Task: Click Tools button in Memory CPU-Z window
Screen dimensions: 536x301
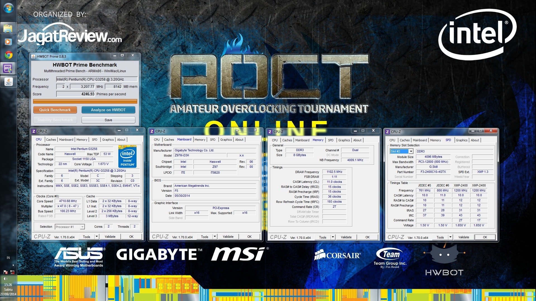Action: coord(323,237)
